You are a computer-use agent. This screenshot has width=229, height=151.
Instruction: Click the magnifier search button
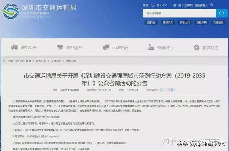pyautogui.click(x=221, y=13)
